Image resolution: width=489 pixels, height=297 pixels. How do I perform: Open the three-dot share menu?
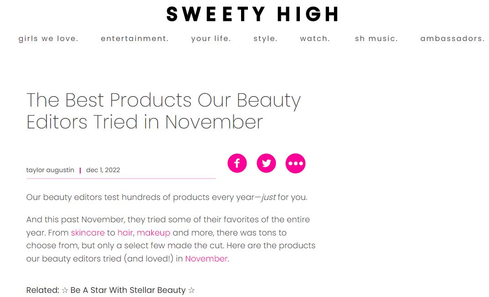[x=295, y=163]
